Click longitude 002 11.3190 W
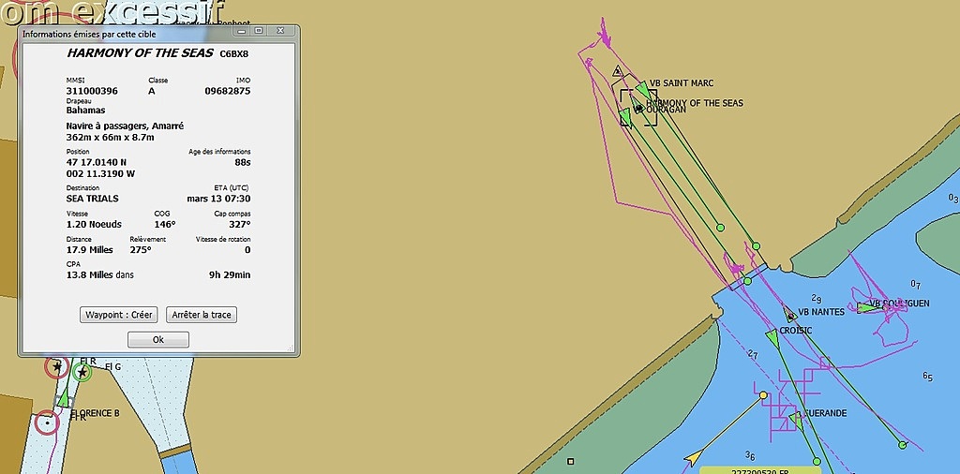Screen dimensions: 960x474 tap(100, 173)
